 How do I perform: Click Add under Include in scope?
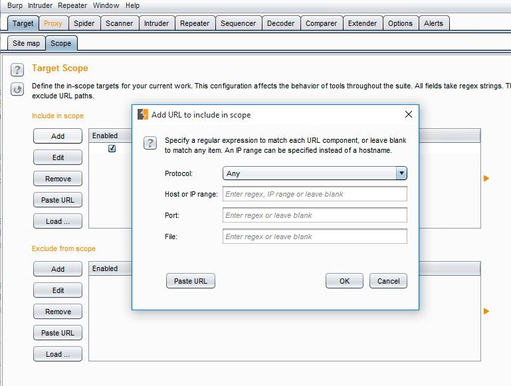click(58, 136)
